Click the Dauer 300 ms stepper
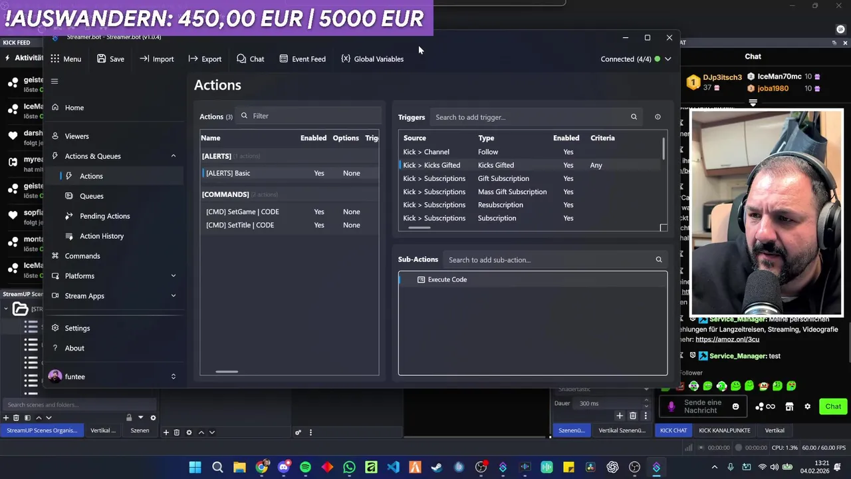 pyautogui.click(x=646, y=403)
